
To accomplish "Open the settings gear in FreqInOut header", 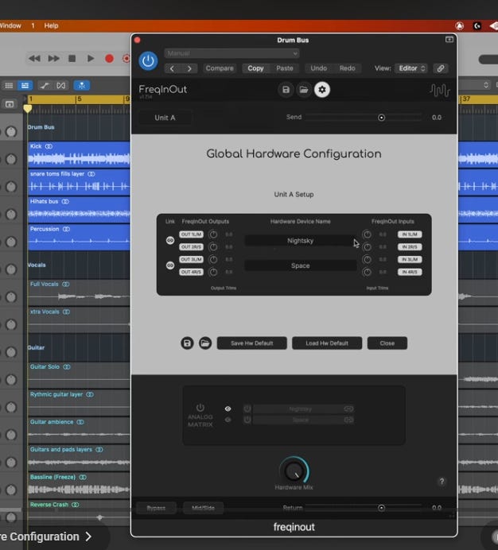I will click(x=321, y=90).
